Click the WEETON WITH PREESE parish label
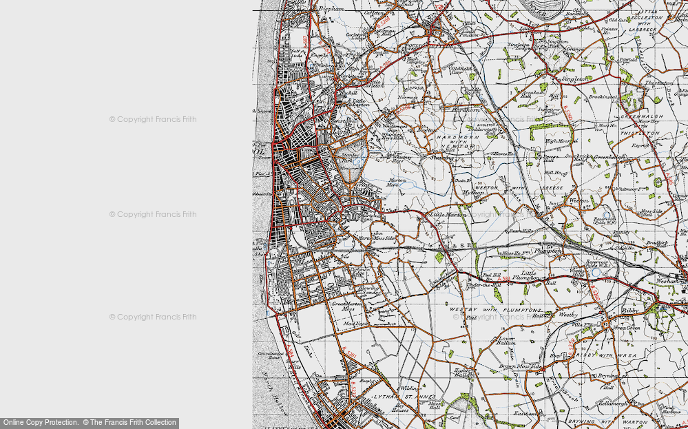Viewport: 688px width, 429px height. coord(518,188)
